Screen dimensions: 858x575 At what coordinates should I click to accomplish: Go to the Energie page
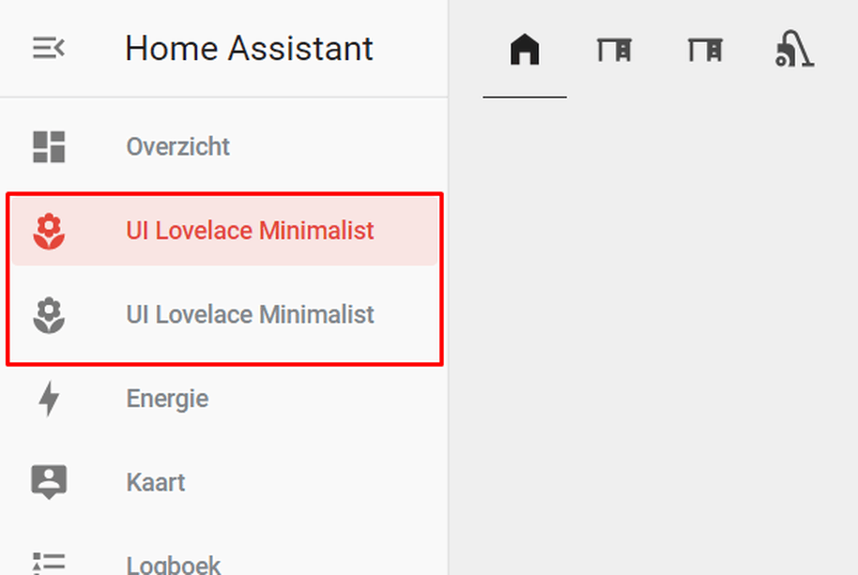(167, 399)
